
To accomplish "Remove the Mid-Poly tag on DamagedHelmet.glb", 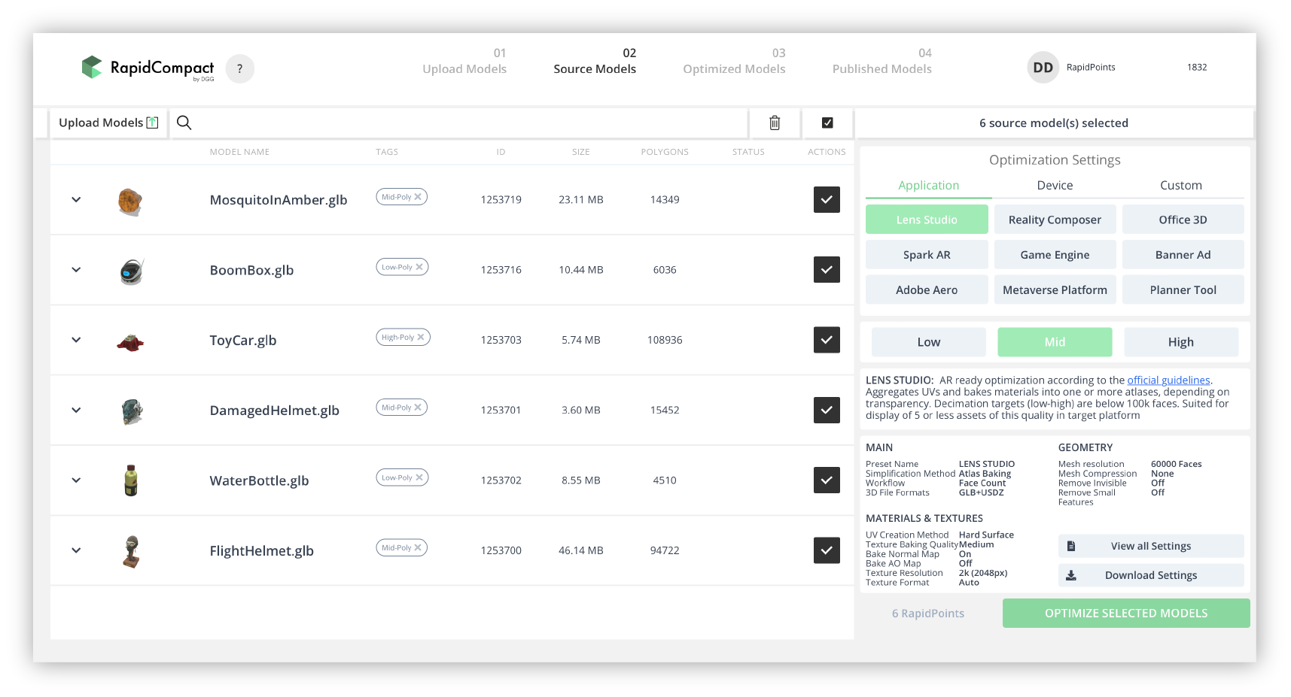I will point(418,408).
